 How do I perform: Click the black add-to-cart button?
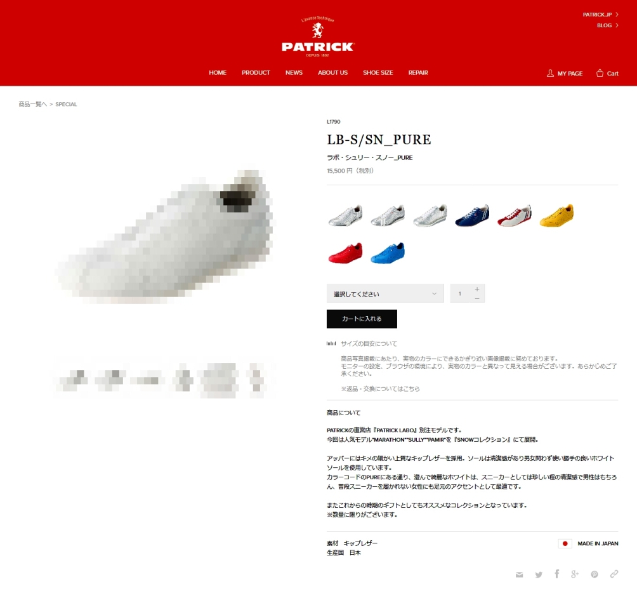coord(362,319)
